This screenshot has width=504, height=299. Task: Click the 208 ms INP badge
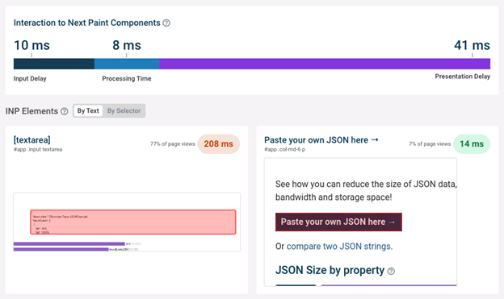(219, 143)
